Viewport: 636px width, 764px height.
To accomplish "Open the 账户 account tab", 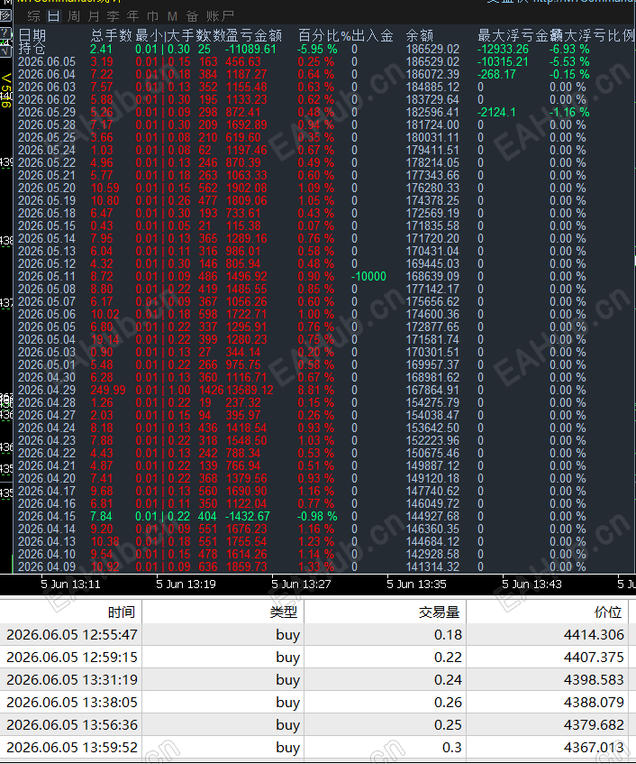I will coord(220,16).
